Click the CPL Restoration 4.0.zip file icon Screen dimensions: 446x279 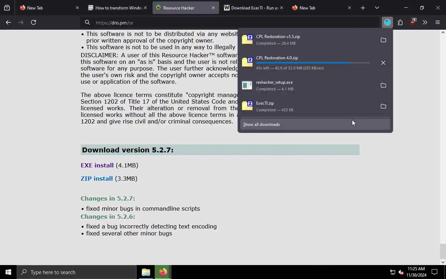point(247,62)
